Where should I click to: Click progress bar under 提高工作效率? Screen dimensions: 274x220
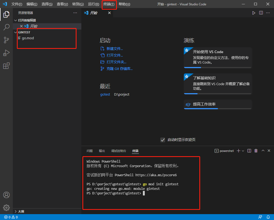[x=218, y=109]
